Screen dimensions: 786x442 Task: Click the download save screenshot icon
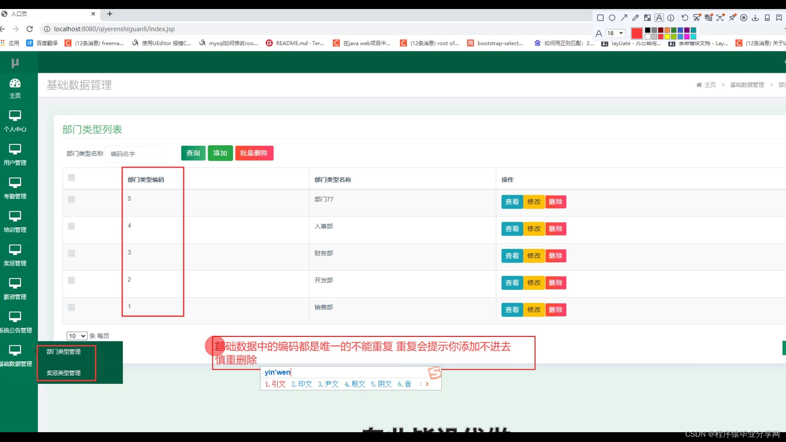(755, 18)
